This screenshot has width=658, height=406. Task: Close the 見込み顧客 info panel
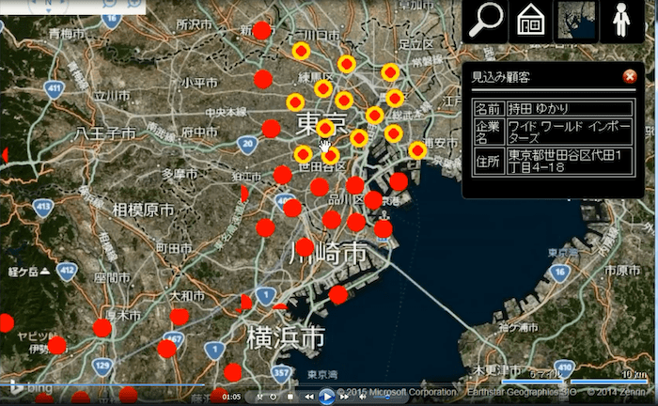629,77
